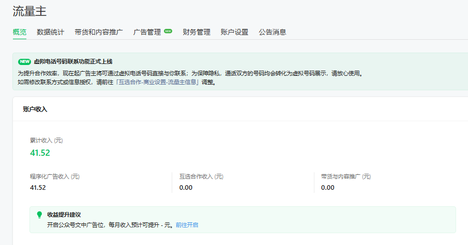Click the lightbulb icon next to 收益提升建议
Image resolution: width=468 pixels, height=245 pixels.
(x=39, y=215)
